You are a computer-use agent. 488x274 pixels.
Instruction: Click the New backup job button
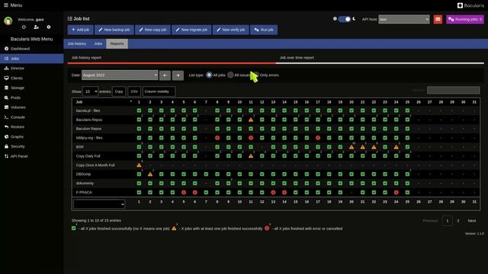pos(114,30)
